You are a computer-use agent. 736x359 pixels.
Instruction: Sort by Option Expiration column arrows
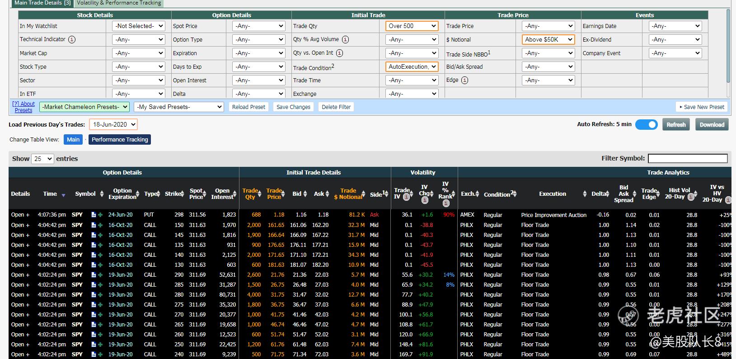[137, 194]
